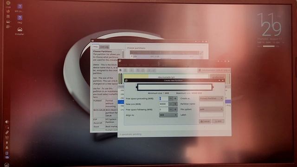The height and width of the screenshot is (167, 297).
Task: Open the volume control in the panel
Action: point(7,122)
